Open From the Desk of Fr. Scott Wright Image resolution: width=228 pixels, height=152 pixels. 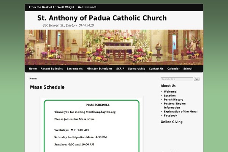pos(51,7)
